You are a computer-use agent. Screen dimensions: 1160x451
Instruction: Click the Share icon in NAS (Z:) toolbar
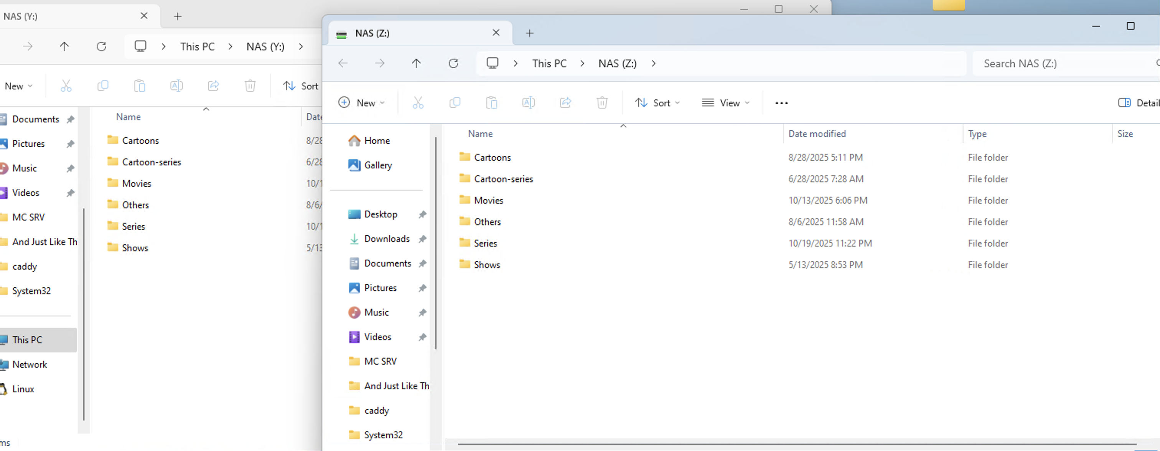pos(565,103)
